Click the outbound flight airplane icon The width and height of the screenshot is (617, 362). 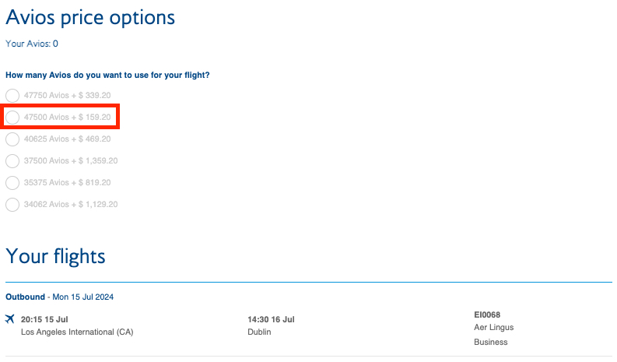(x=10, y=318)
